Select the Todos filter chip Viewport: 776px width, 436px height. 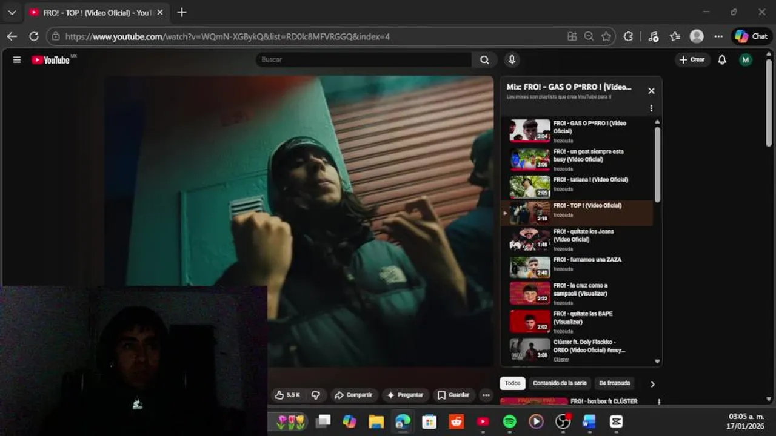click(512, 383)
